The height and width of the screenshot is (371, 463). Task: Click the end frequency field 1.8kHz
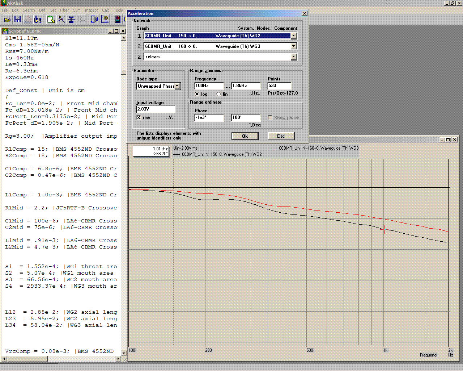click(x=246, y=86)
